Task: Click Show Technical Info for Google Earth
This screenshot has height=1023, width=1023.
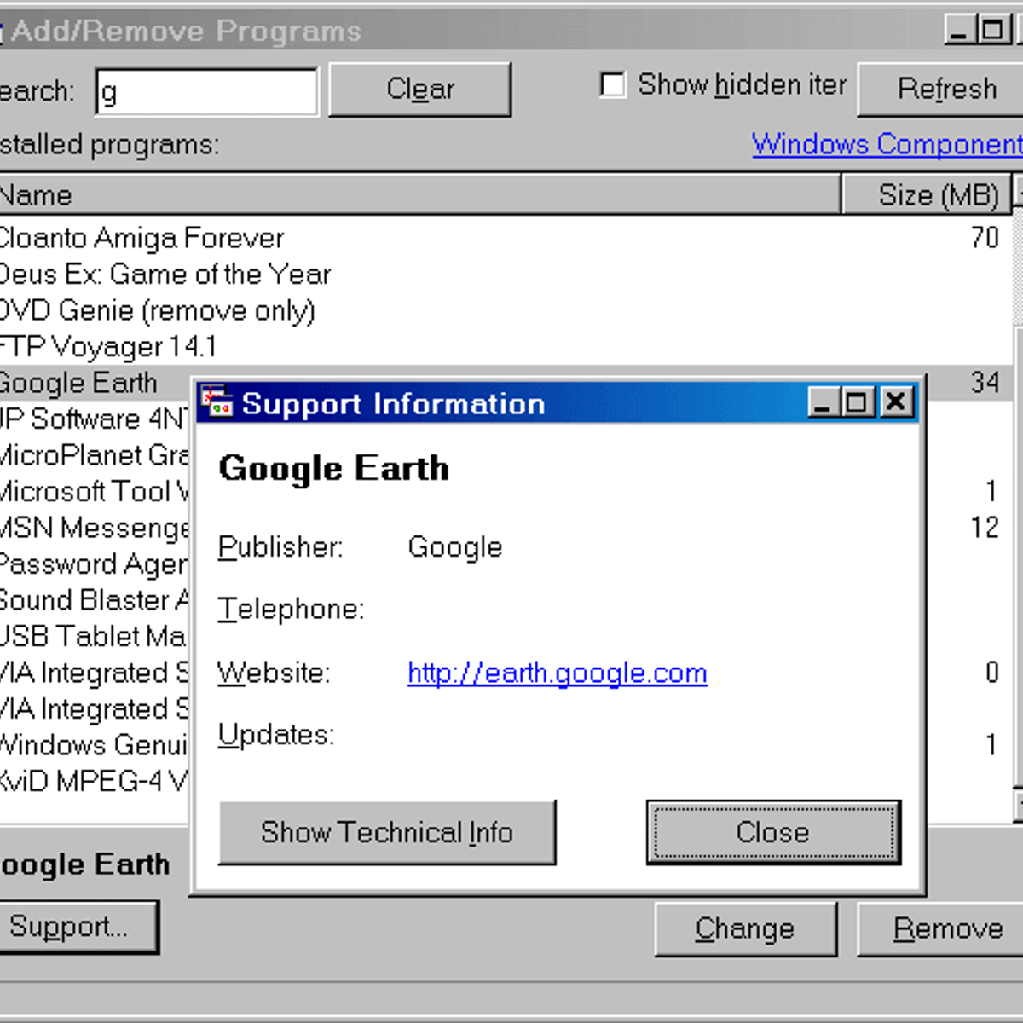Action: coord(388,833)
